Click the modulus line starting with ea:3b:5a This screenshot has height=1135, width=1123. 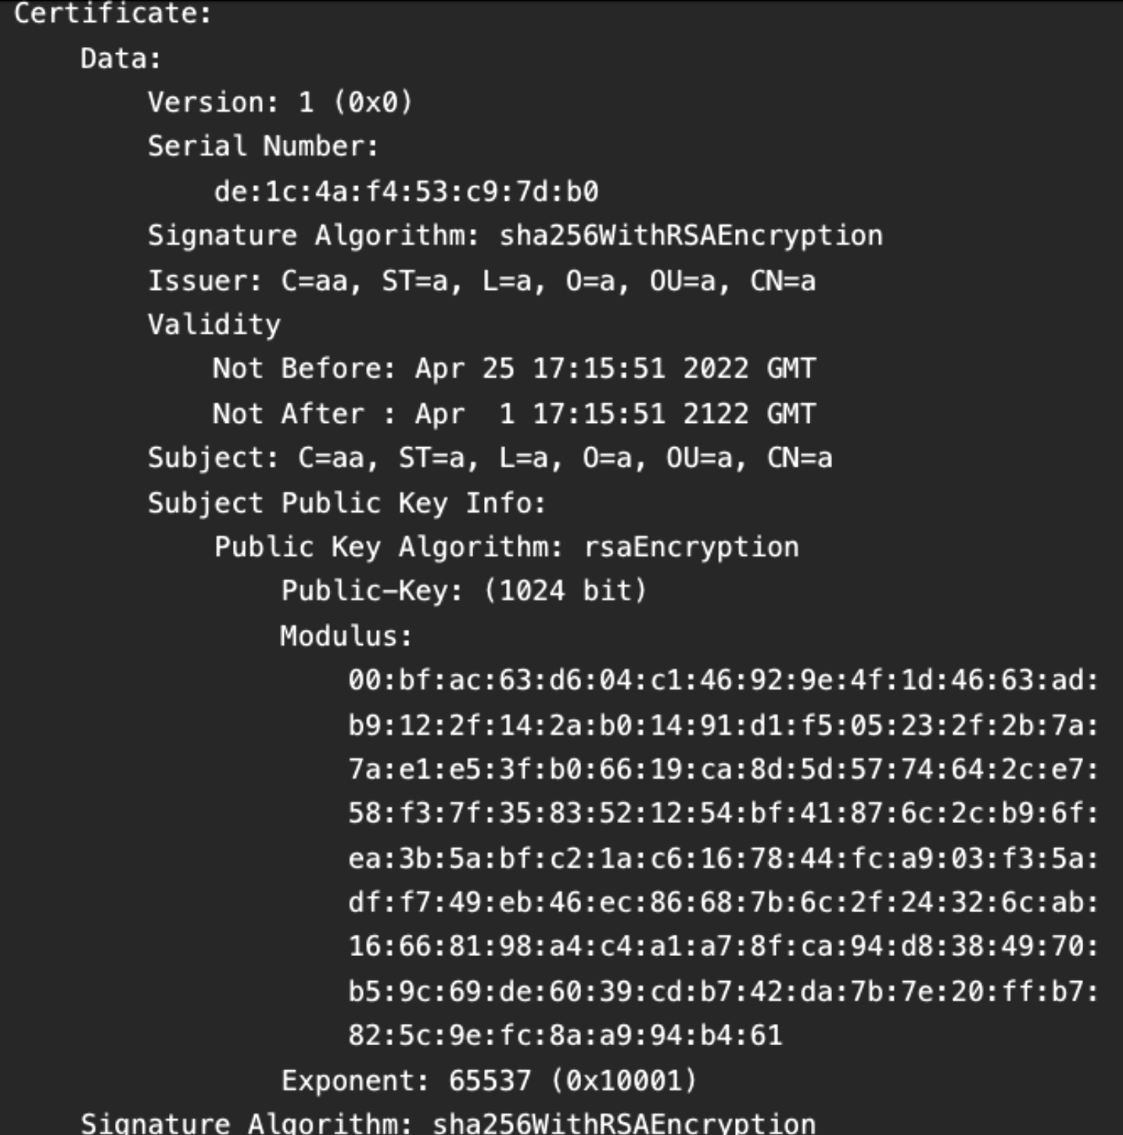point(723,858)
